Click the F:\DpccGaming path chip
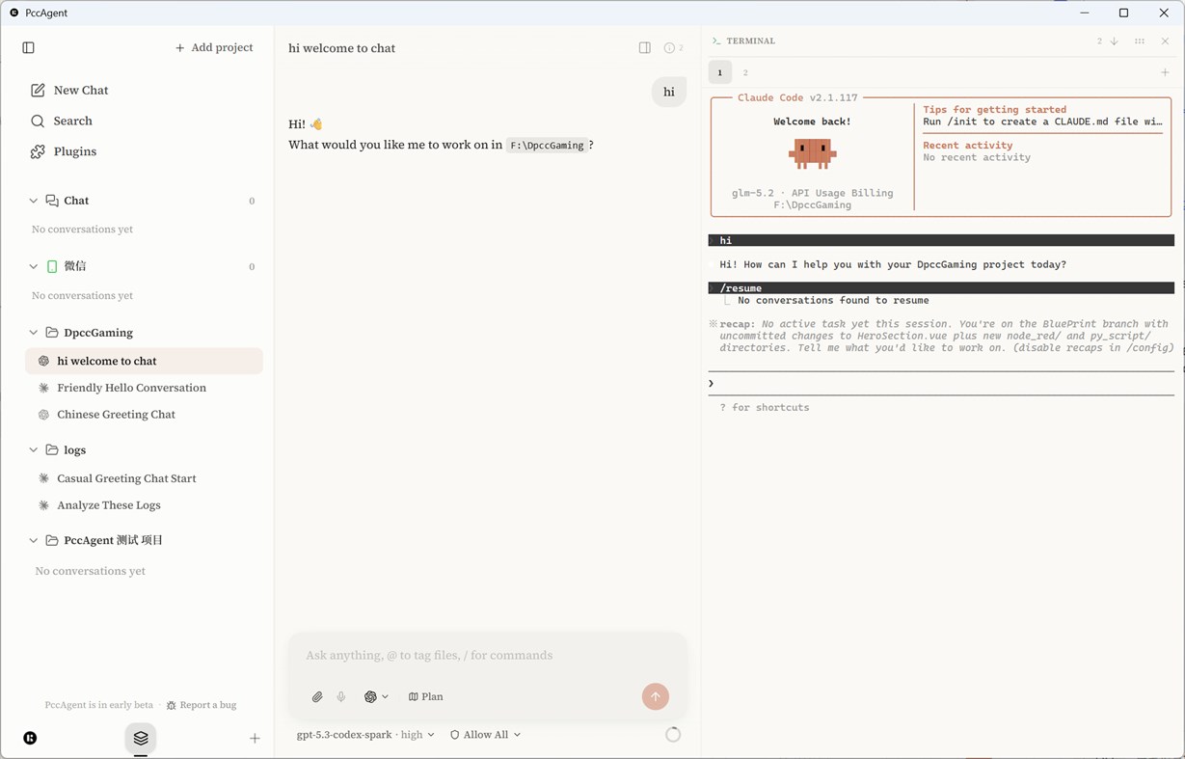The image size is (1185, 759). tap(547, 146)
